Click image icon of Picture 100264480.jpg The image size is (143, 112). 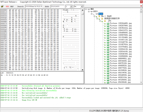(108, 23)
